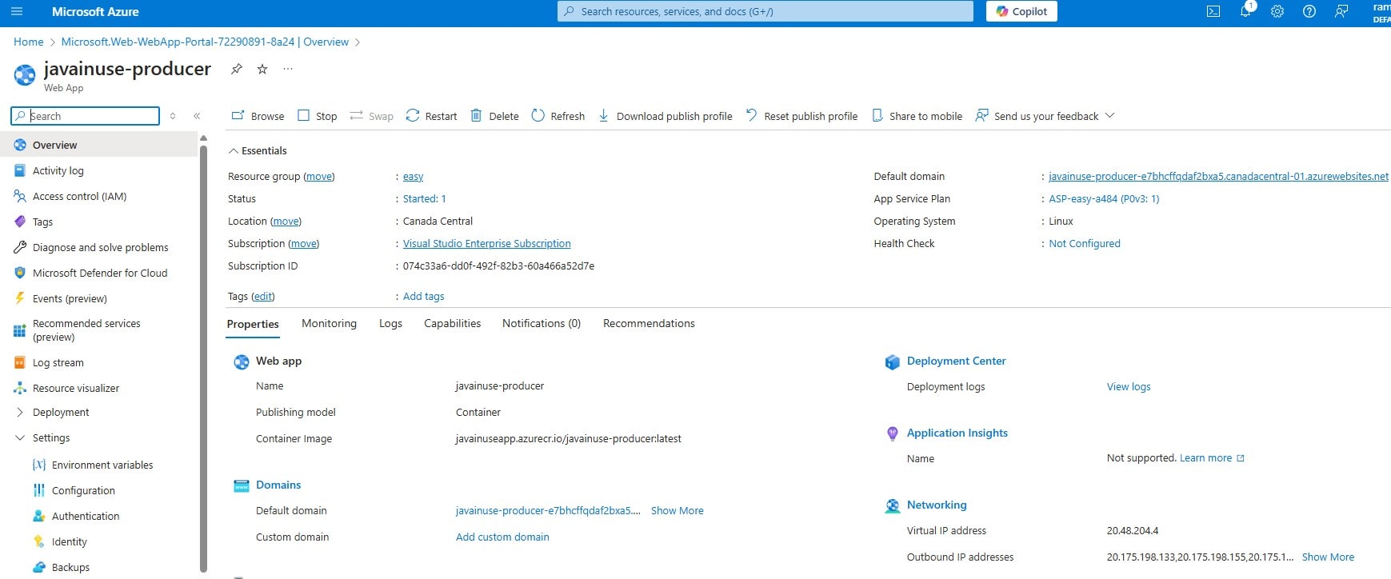This screenshot has height=579, width=1391.
Task: Open Authentication settings
Action: click(86, 516)
